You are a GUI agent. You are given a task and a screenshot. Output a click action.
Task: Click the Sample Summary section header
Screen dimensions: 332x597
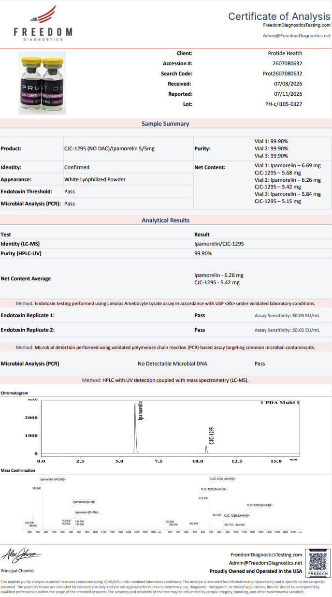click(166, 124)
